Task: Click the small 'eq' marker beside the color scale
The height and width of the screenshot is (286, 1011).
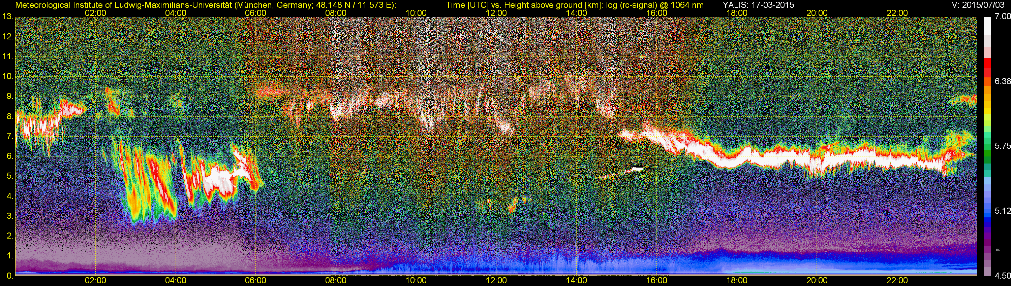Action: click(x=998, y=250)
